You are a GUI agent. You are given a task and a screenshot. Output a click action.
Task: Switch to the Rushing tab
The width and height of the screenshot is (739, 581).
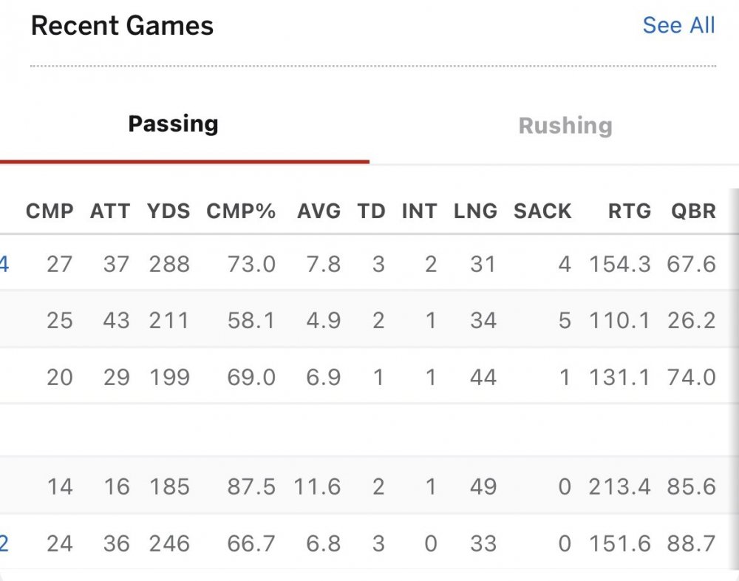565,126
